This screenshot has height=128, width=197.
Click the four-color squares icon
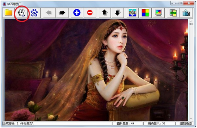pyautogui.click(x=146, y=13)
